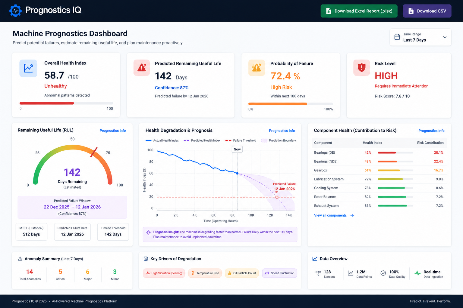Click the Actual Health Index legend entry
The height and width of the screenshot is (308, 463).
click(162, 140)
